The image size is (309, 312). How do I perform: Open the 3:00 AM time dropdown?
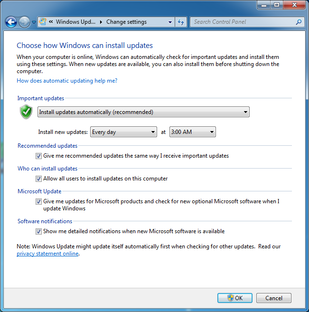193,132
